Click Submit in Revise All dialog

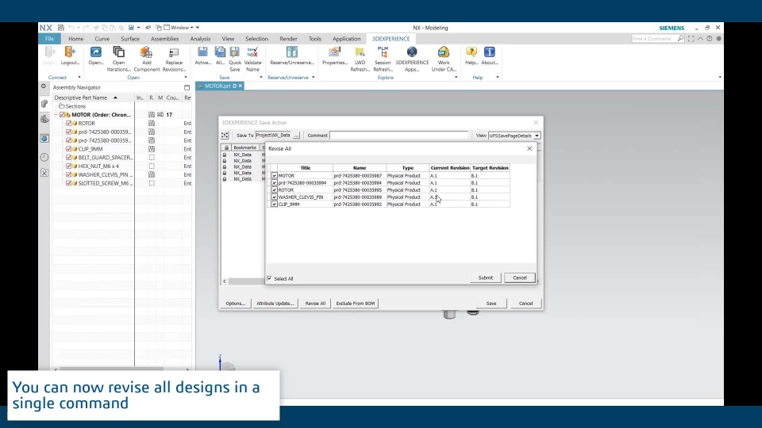(x=486, y=278)
